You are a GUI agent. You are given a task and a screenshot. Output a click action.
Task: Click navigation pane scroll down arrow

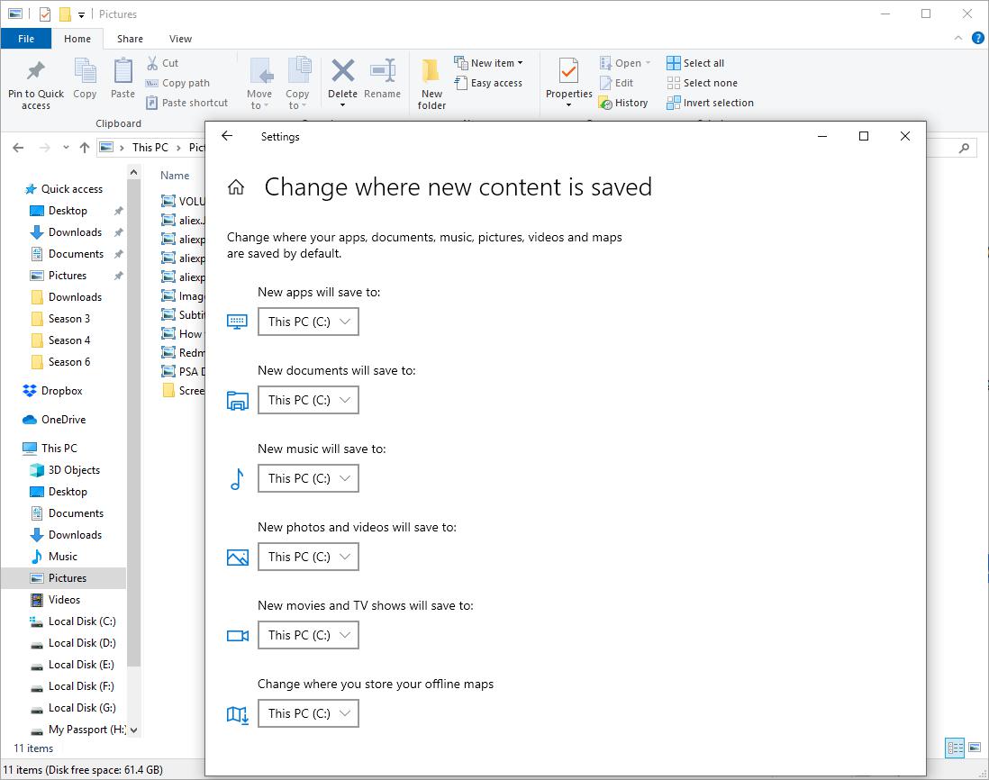(x=133, y=730)
